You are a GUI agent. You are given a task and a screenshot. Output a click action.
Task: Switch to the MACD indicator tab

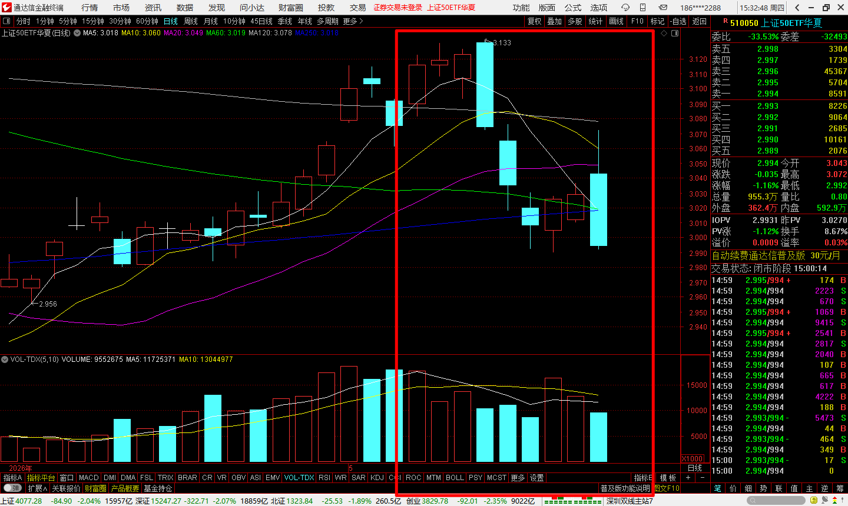[x=89, y=478]
